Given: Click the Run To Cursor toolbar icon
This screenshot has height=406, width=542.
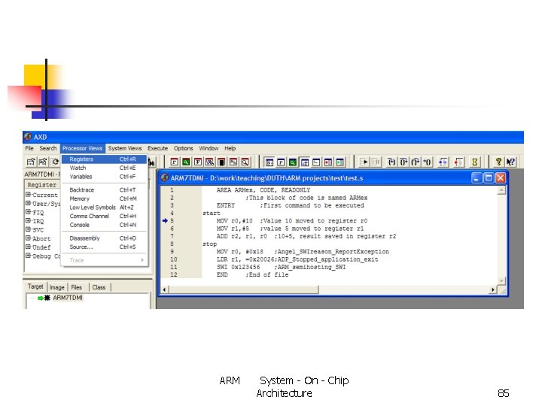Looking at the screenshot, I should coord(428,162).
